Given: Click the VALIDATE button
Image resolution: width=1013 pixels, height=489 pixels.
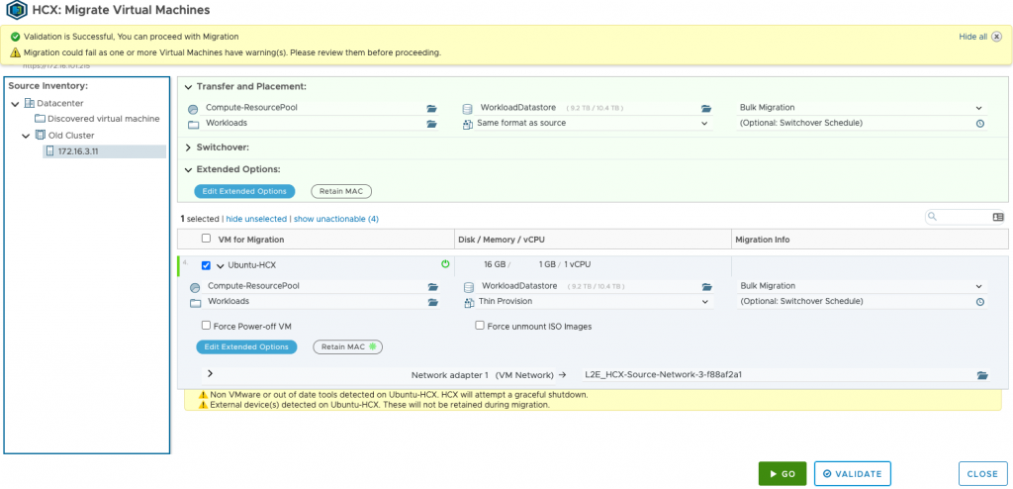Looking at the screenshot, I should 853,474.
